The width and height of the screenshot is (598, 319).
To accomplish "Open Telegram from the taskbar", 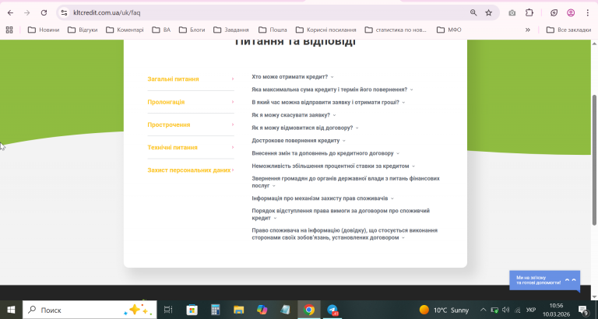I will pos(332,310).
